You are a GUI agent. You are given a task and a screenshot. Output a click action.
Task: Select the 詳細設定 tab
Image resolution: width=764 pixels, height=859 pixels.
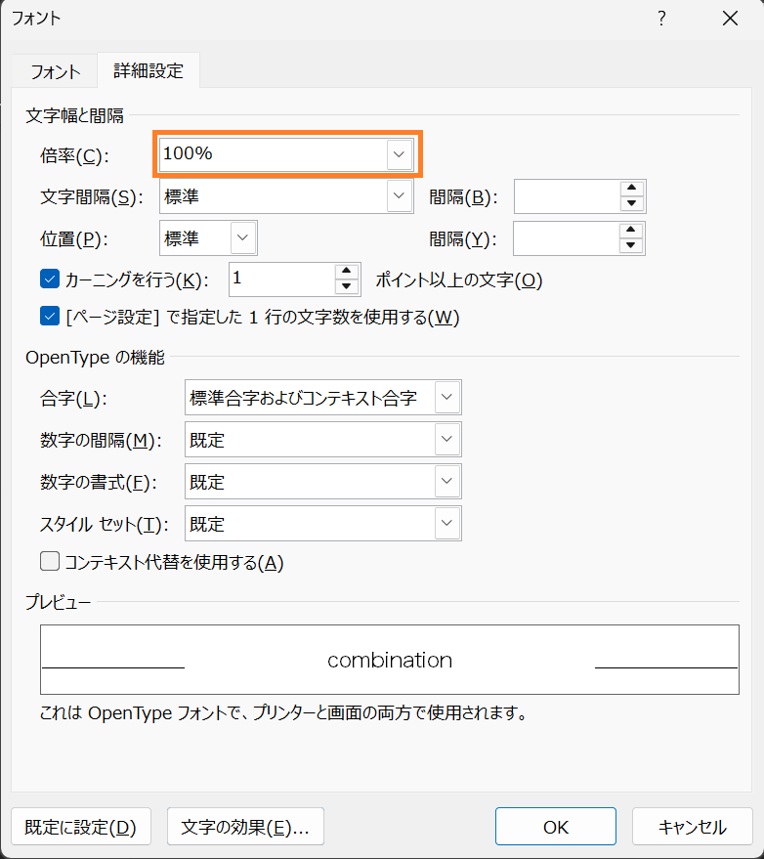(149, 71)
